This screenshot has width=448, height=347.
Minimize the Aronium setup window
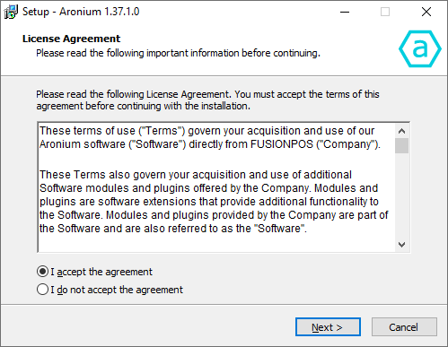click(x=345, y=12)
